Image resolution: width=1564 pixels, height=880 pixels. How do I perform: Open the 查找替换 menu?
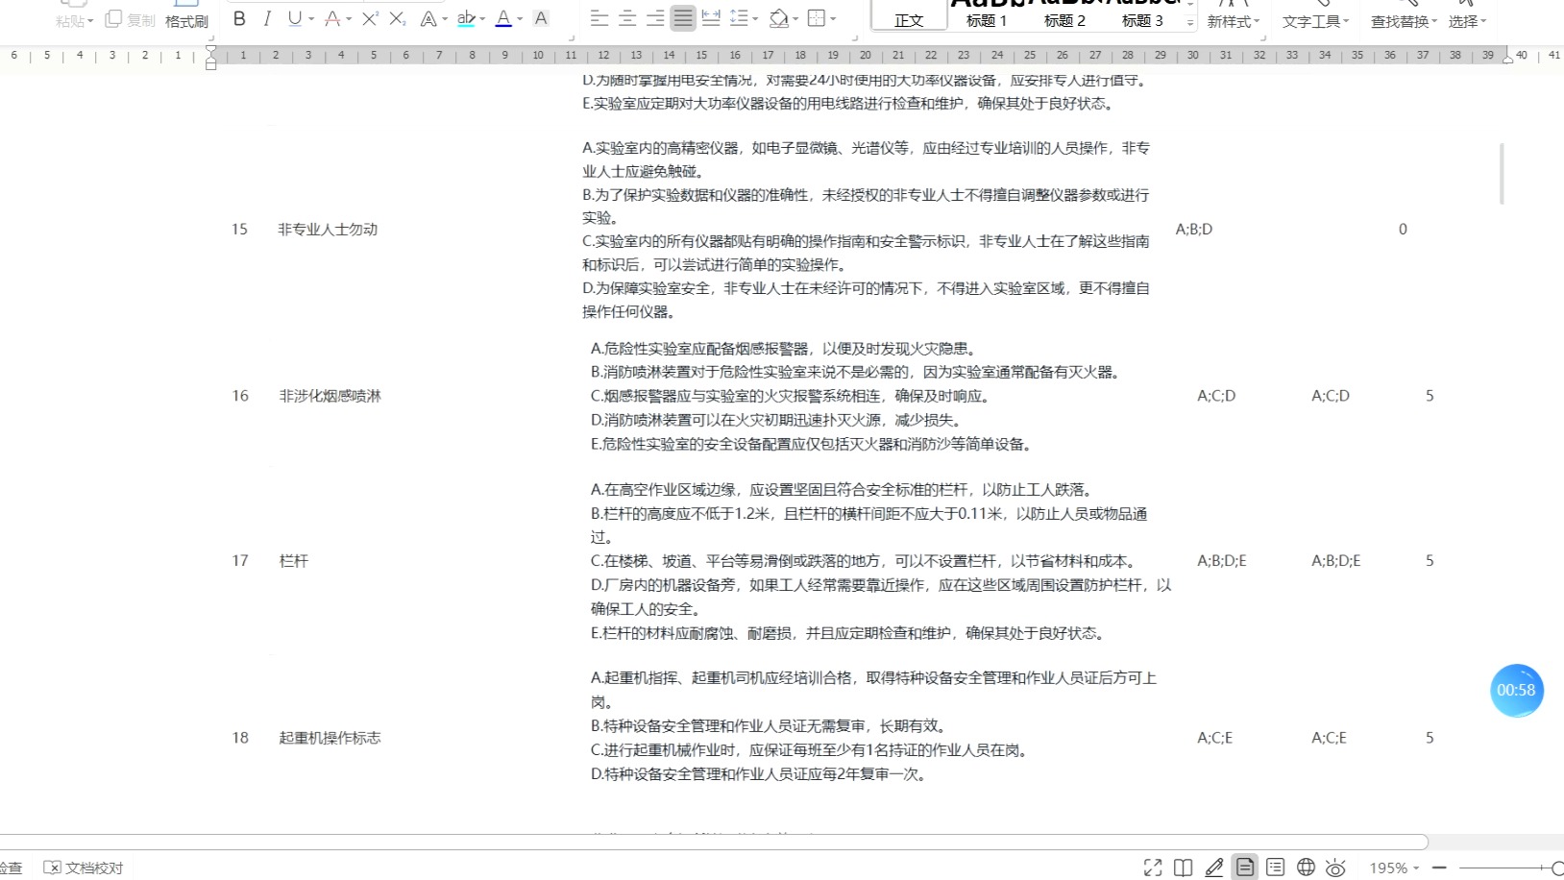[1400, 21]
